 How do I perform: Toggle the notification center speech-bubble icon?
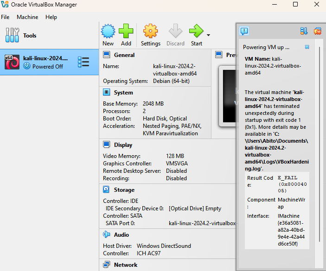(244, 31)
